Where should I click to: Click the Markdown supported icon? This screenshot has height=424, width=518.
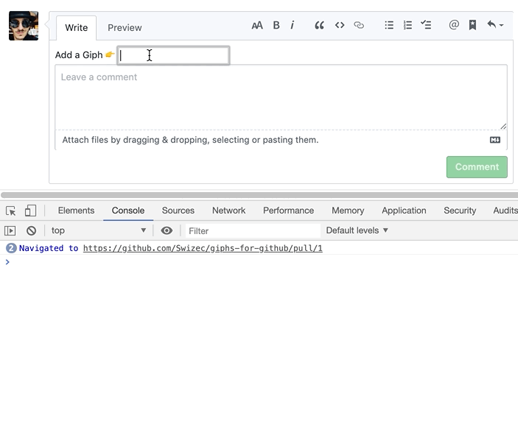(x=495, y=140)
